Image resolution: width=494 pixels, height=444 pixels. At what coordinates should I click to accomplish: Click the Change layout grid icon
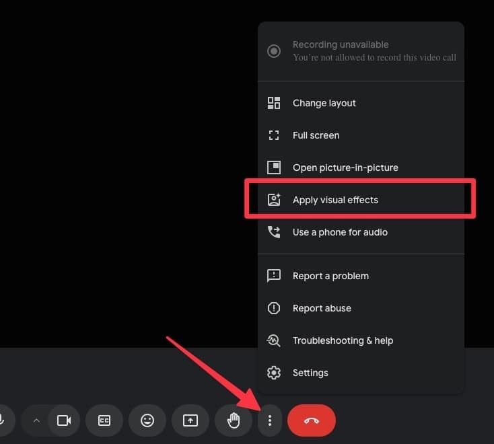click(274, 103)
